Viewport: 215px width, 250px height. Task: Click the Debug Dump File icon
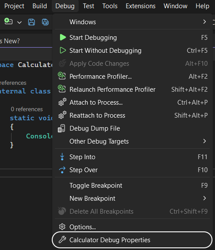(x=61, y=128)
